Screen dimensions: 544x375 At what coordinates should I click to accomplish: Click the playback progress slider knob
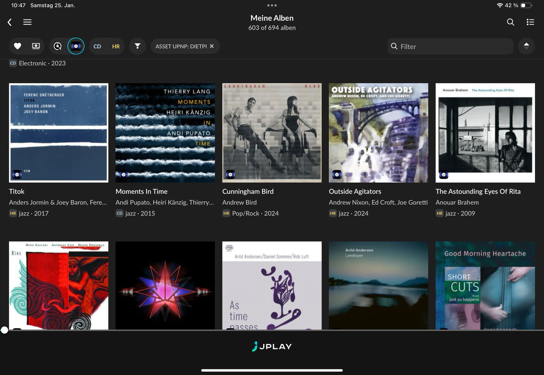tap(4, 330)
